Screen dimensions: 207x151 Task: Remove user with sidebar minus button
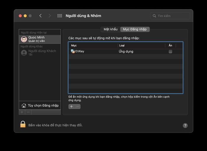coord(28,112)
